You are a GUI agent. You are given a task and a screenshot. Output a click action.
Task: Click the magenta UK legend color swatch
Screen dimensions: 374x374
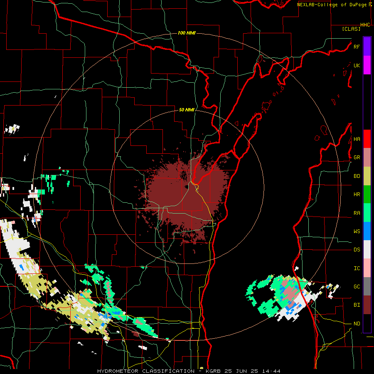point(367,65)
